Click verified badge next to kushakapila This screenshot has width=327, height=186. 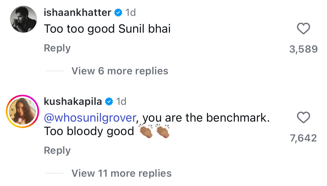click(109, 102)
